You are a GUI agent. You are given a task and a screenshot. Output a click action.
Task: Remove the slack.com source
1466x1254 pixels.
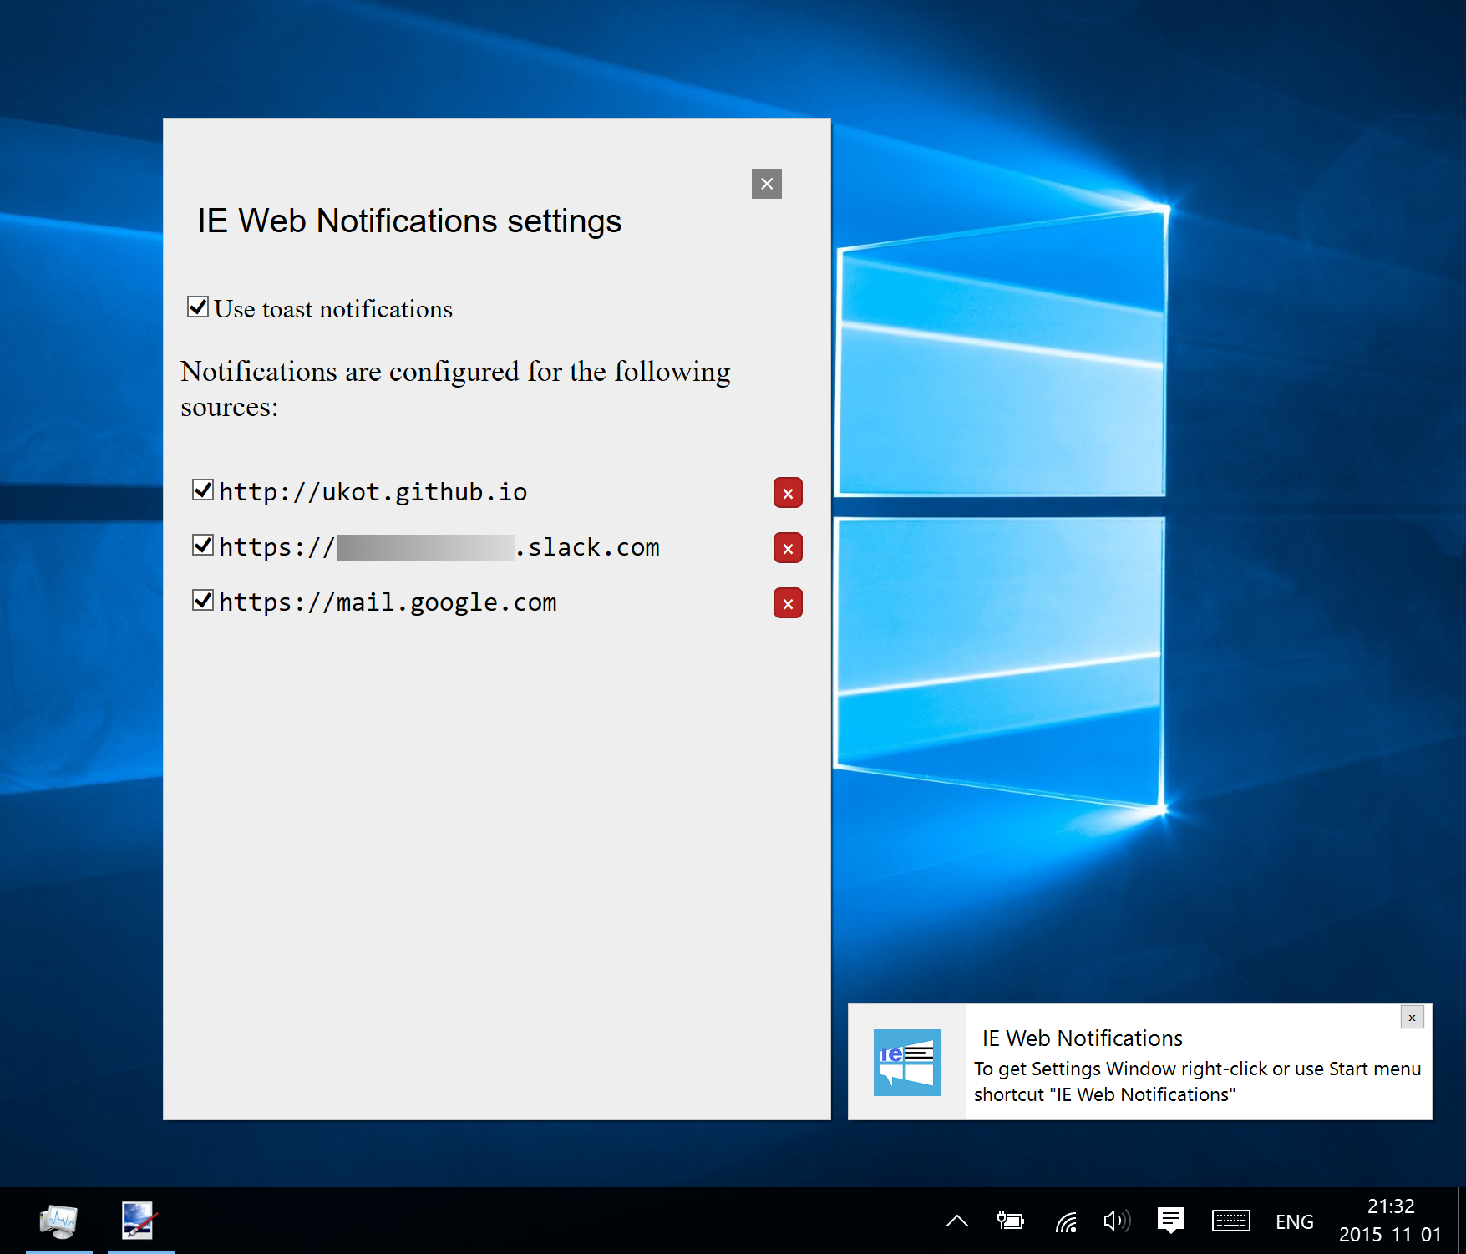click(x=788, y=548)
